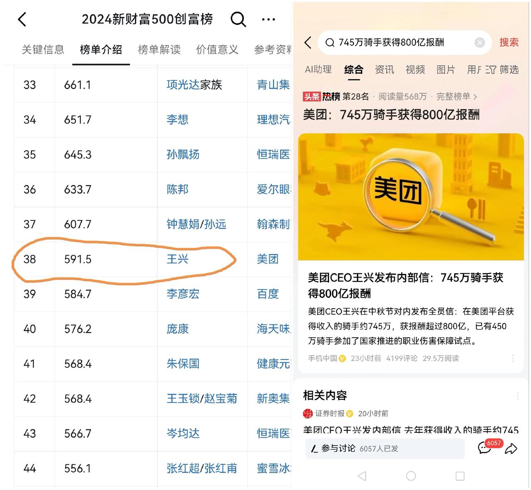
Task: Click the wealth value 591.5
Action: [78, 259]
